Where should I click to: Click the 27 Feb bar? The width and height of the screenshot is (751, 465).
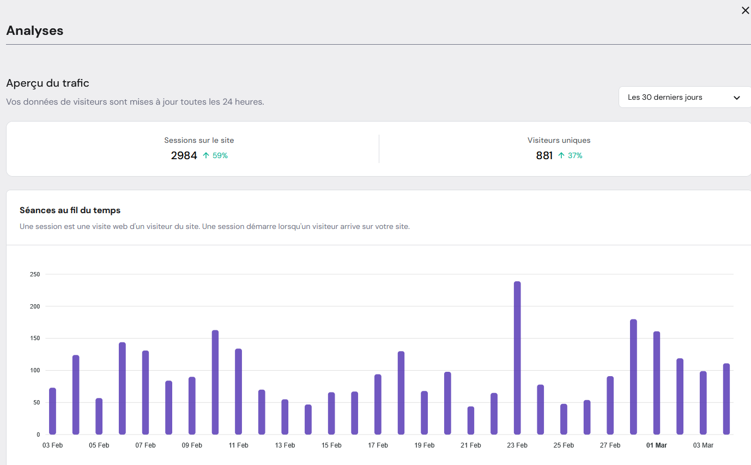click(x=610, y=405)
